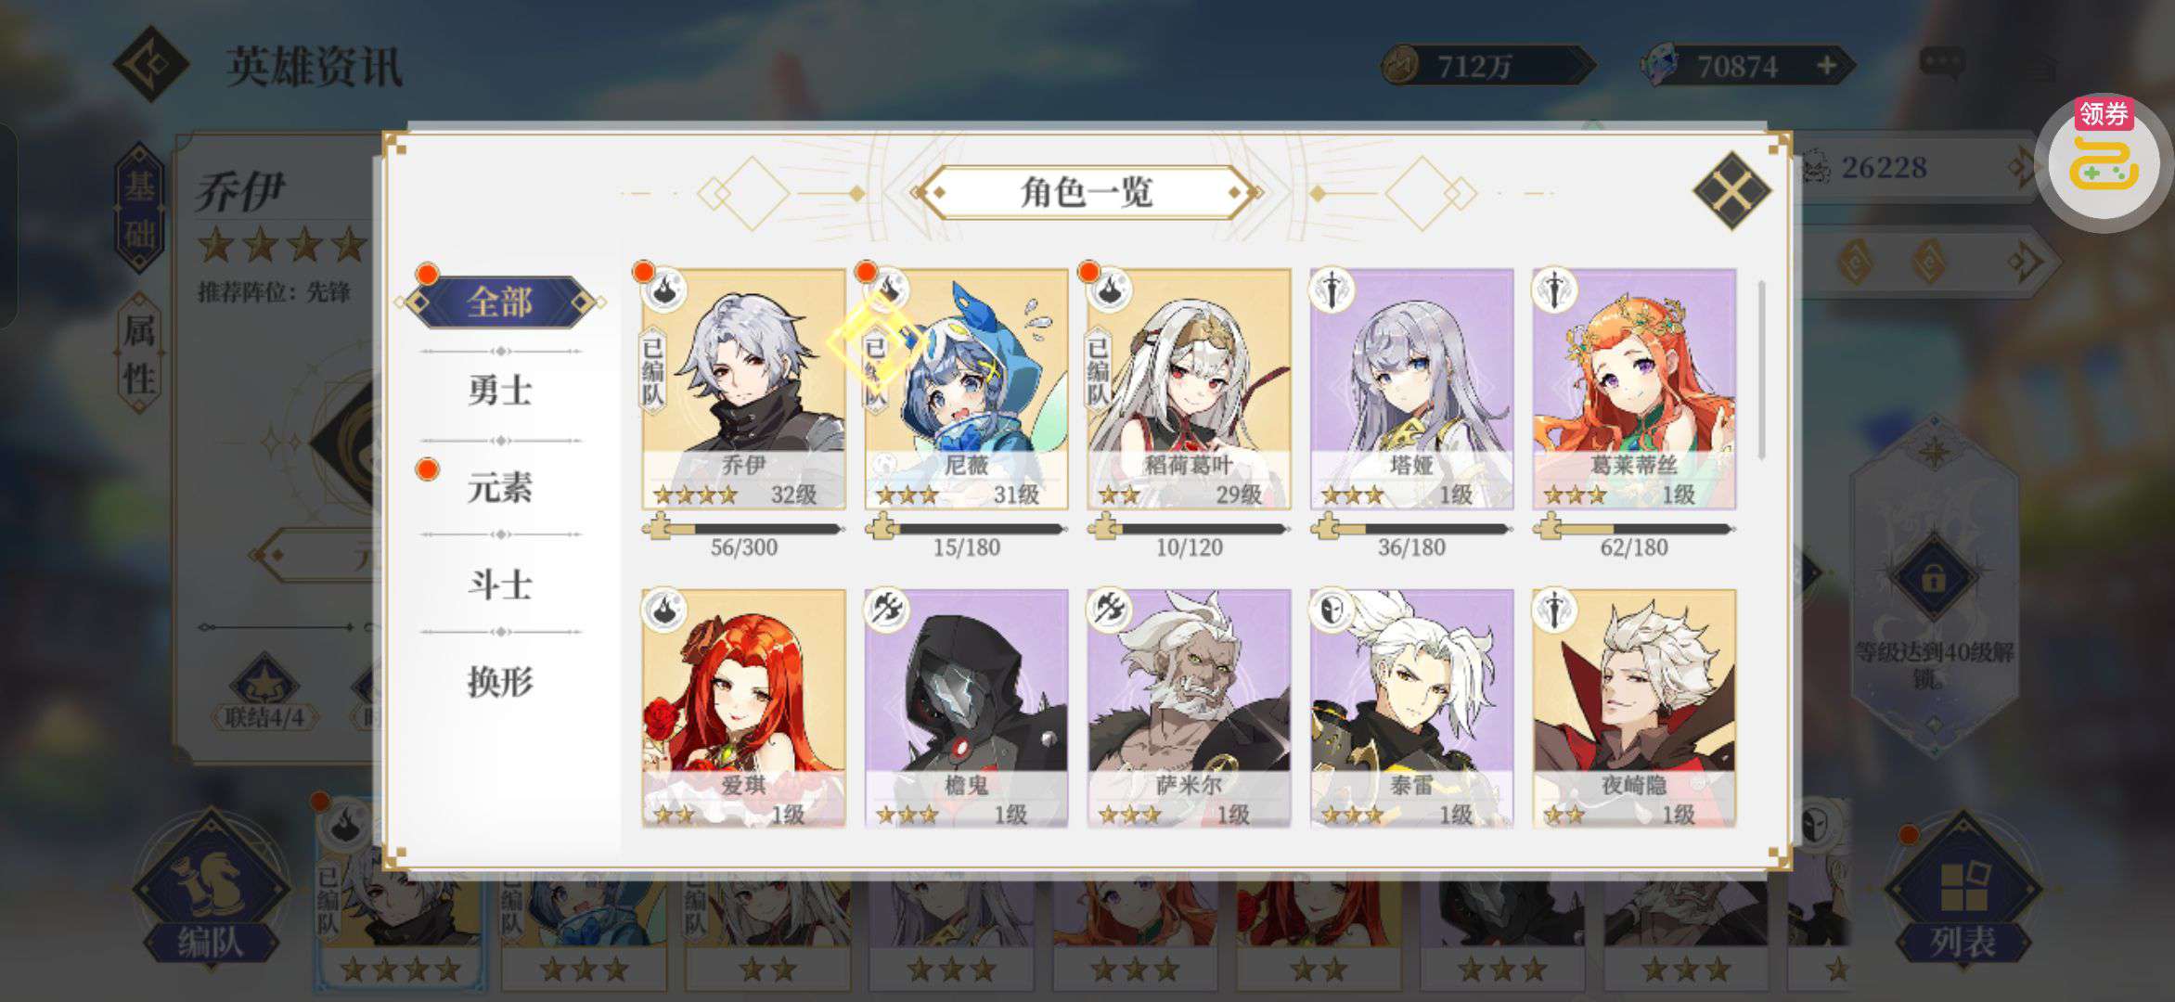The width and height of the screenshot is (2175, 1002).
Task: Click the hero list vertical scrollbar
Action: pos(1761,370)
